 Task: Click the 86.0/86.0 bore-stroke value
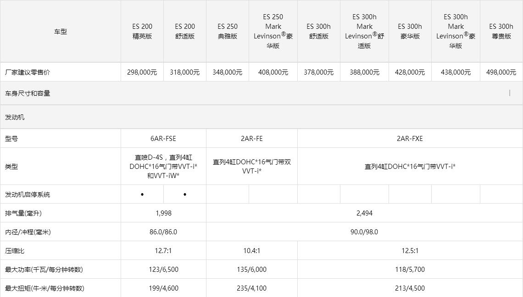point(163,232)
